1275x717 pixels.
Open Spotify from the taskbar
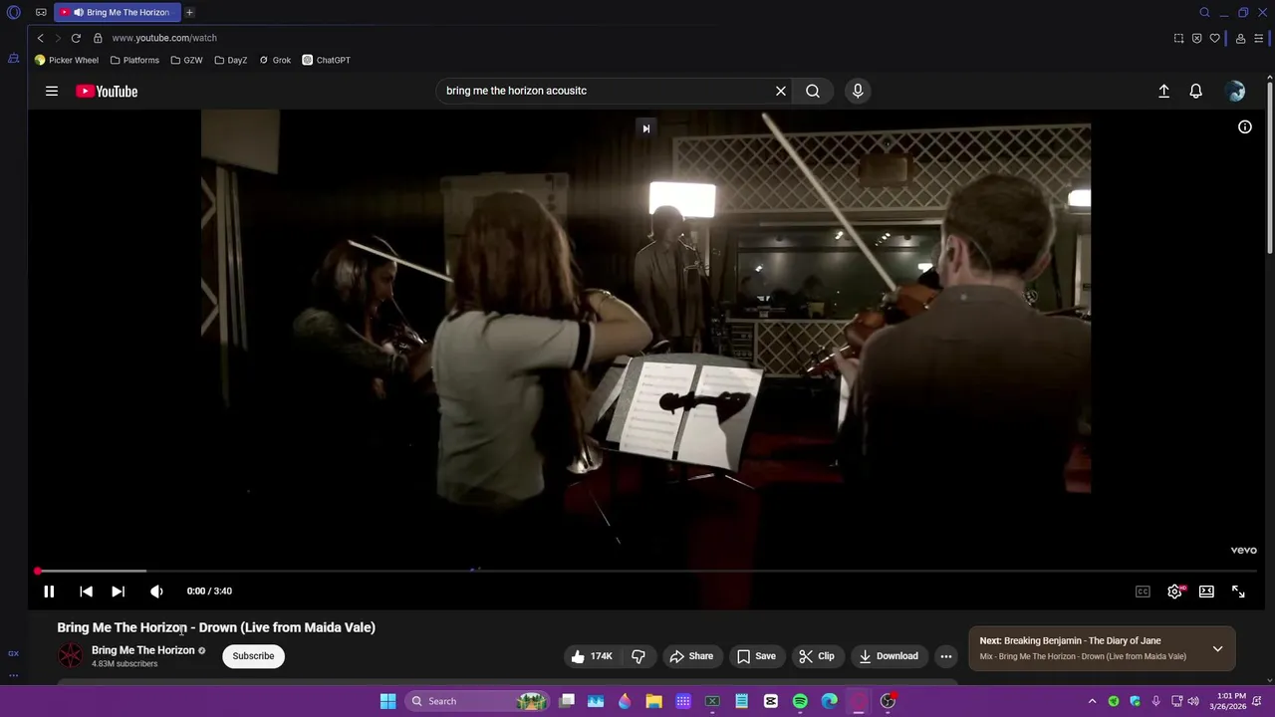(800, 701)
